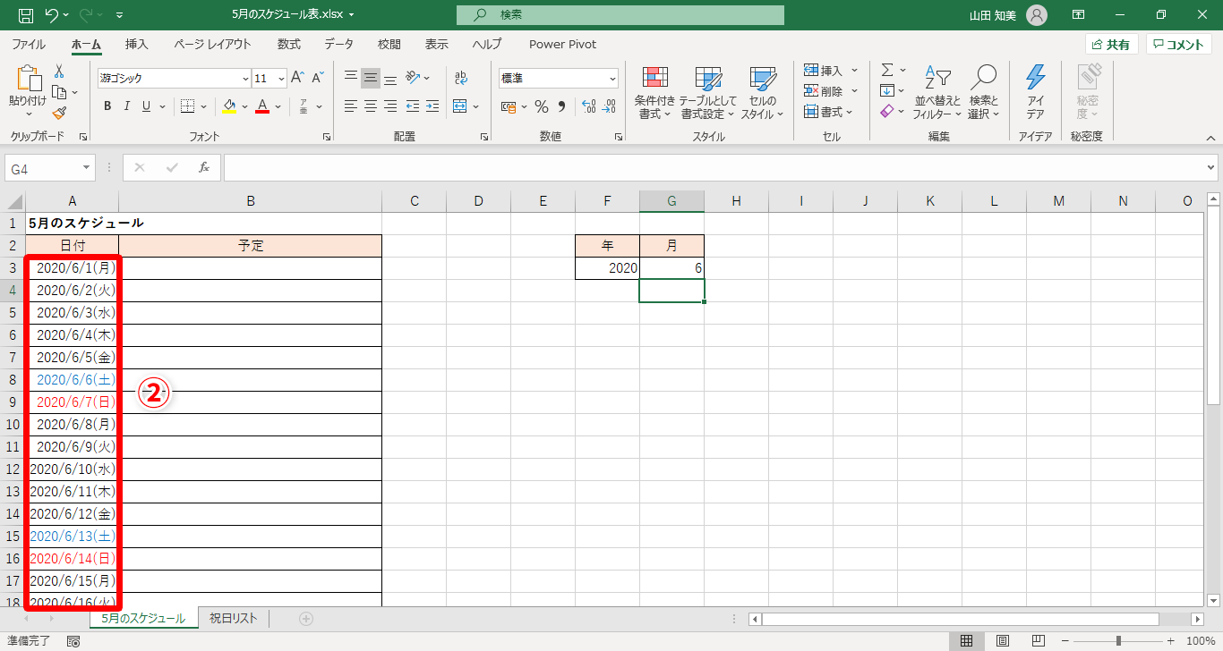Toggle Italic formatting
1223x651 pixels.
pyautogui.click(x=128, y=106)
